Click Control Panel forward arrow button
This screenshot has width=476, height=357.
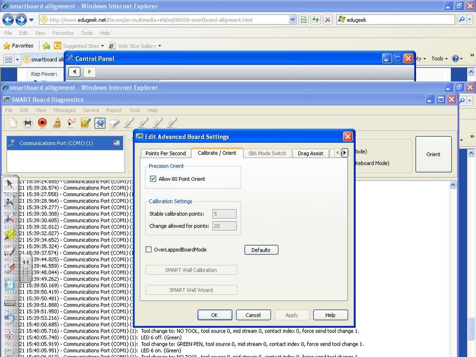click(x=89, y=72)
